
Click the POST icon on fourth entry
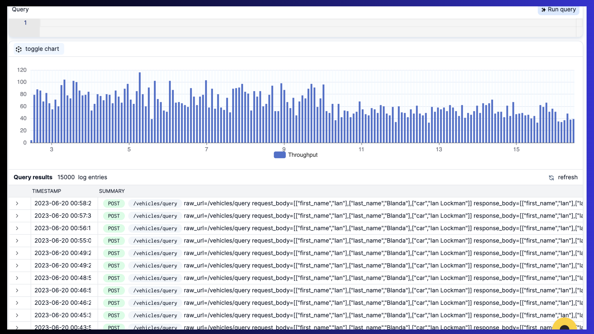(x=113, y=241)
